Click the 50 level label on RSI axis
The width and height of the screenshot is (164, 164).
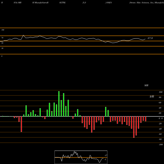click(2, 43)
